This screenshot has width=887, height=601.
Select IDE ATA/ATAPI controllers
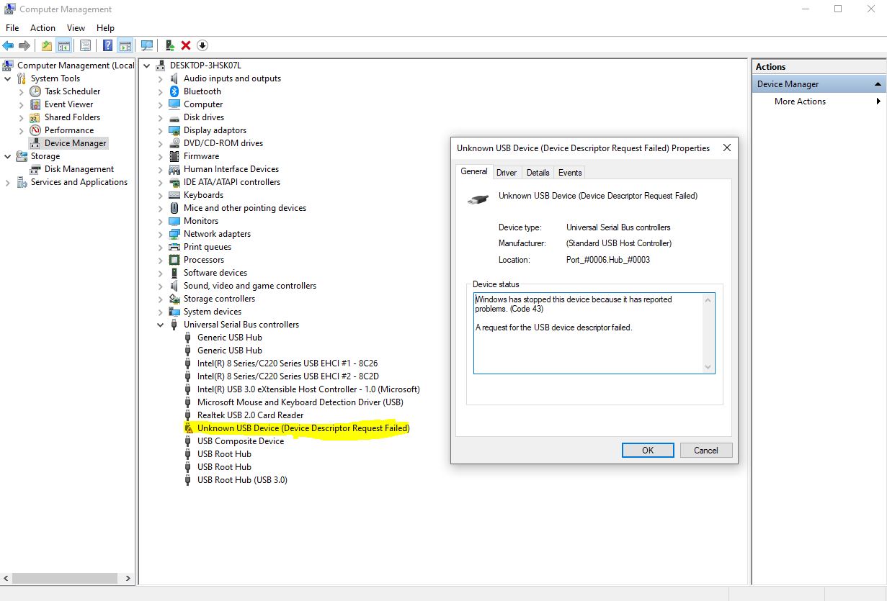pyautogui.click(x=232, y=182)
